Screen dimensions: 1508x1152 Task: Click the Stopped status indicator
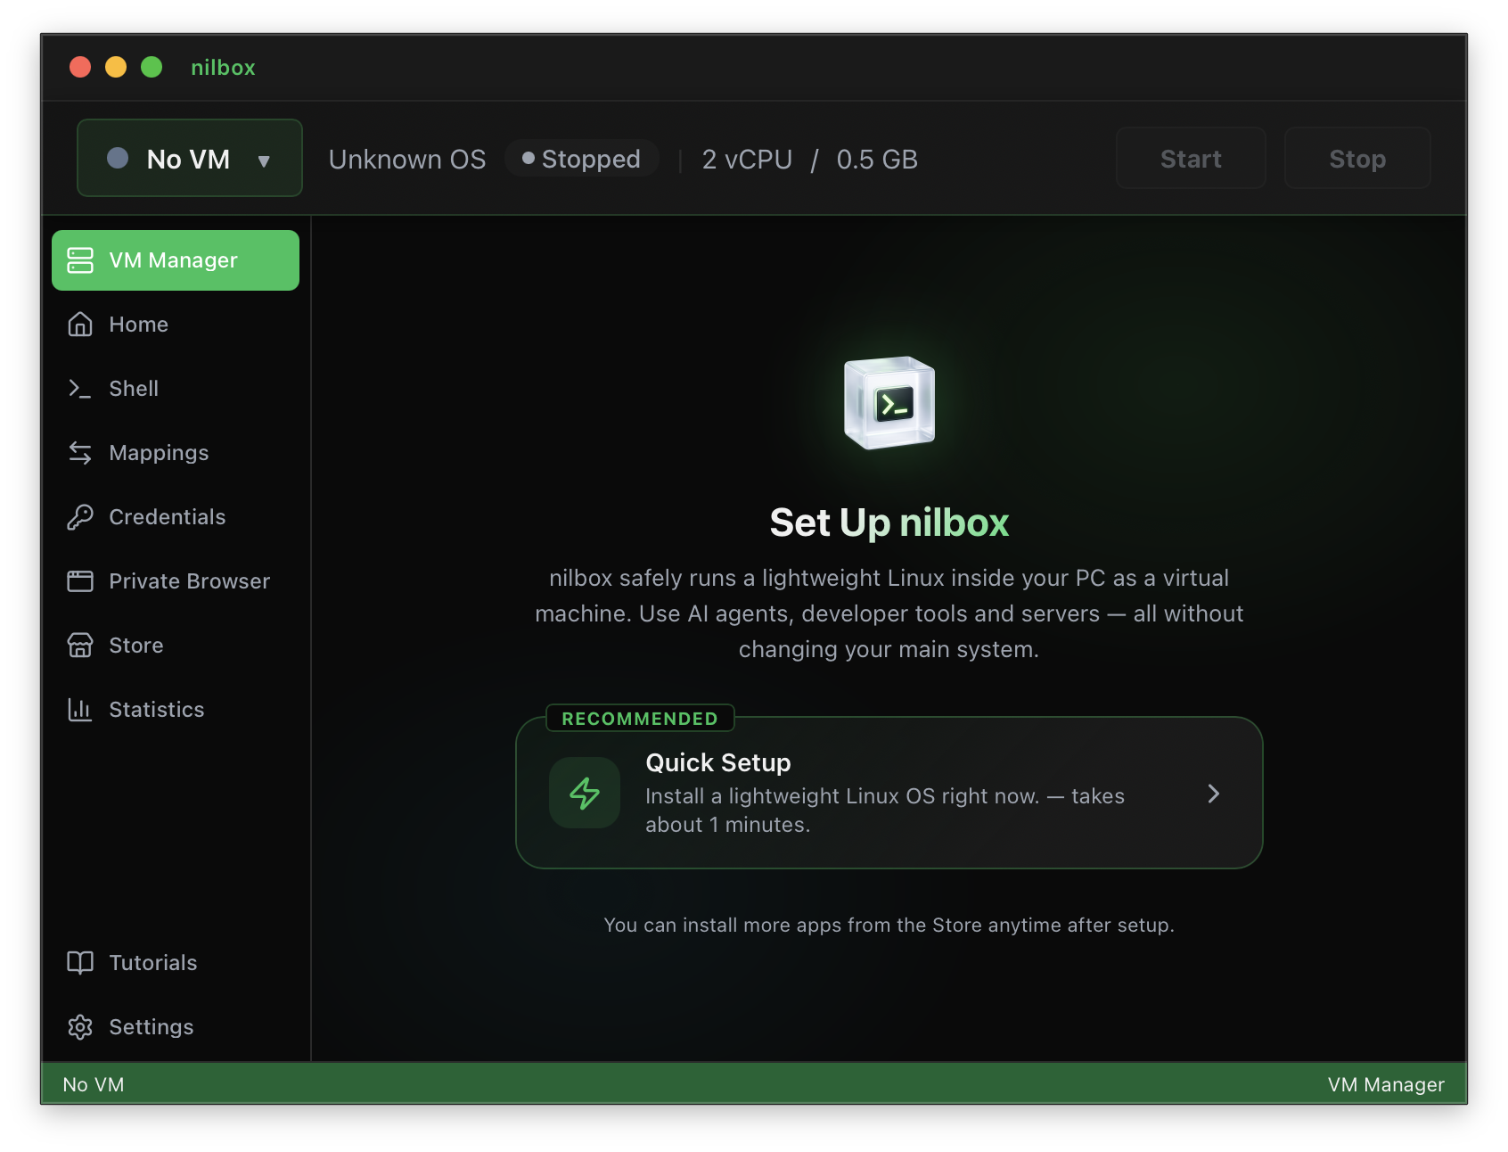coord(583,158)
